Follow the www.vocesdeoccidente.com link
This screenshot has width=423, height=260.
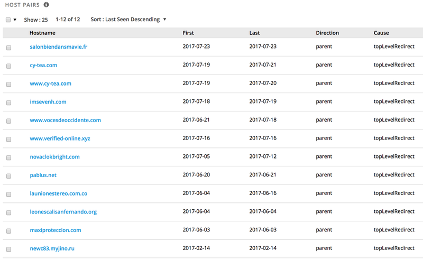click(65, 120)
